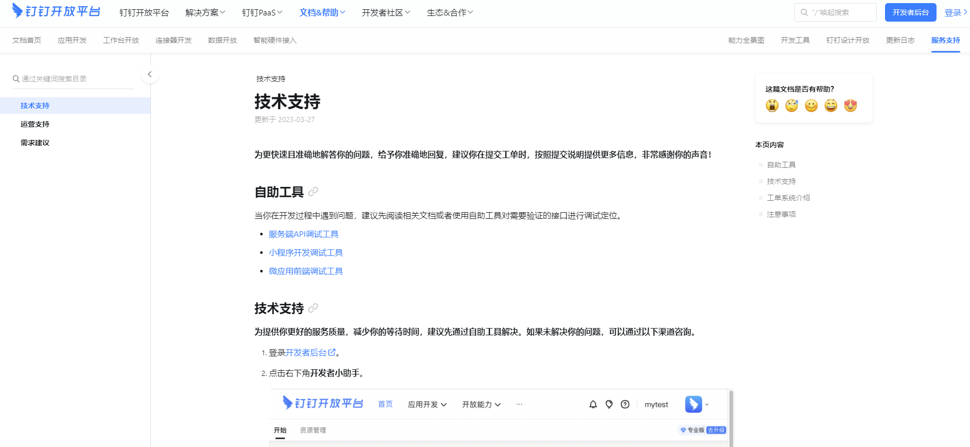The image size is (970, 447).
Task: Expand the 钉钉PaaS dropdown menu
Action: 262,12
